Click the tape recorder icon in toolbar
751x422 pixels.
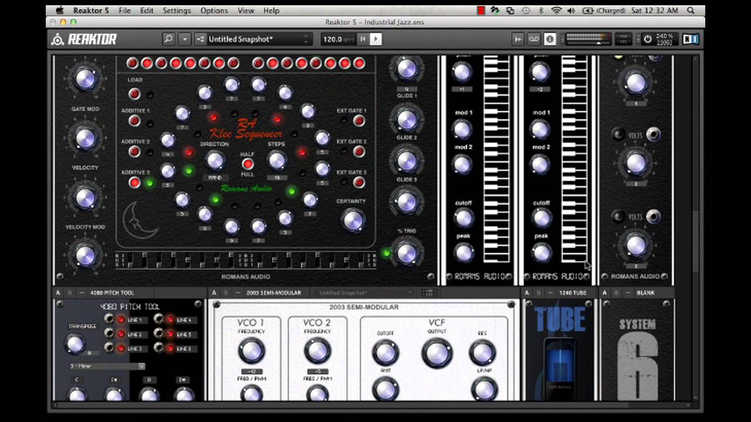point(534,39)
